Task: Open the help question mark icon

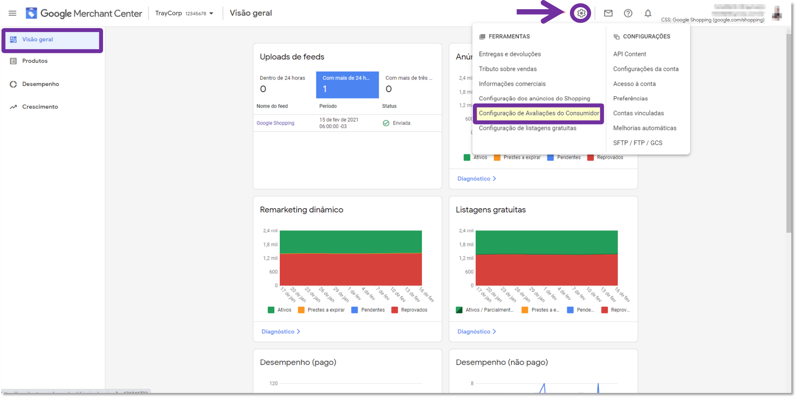Action: pos(628,13)
